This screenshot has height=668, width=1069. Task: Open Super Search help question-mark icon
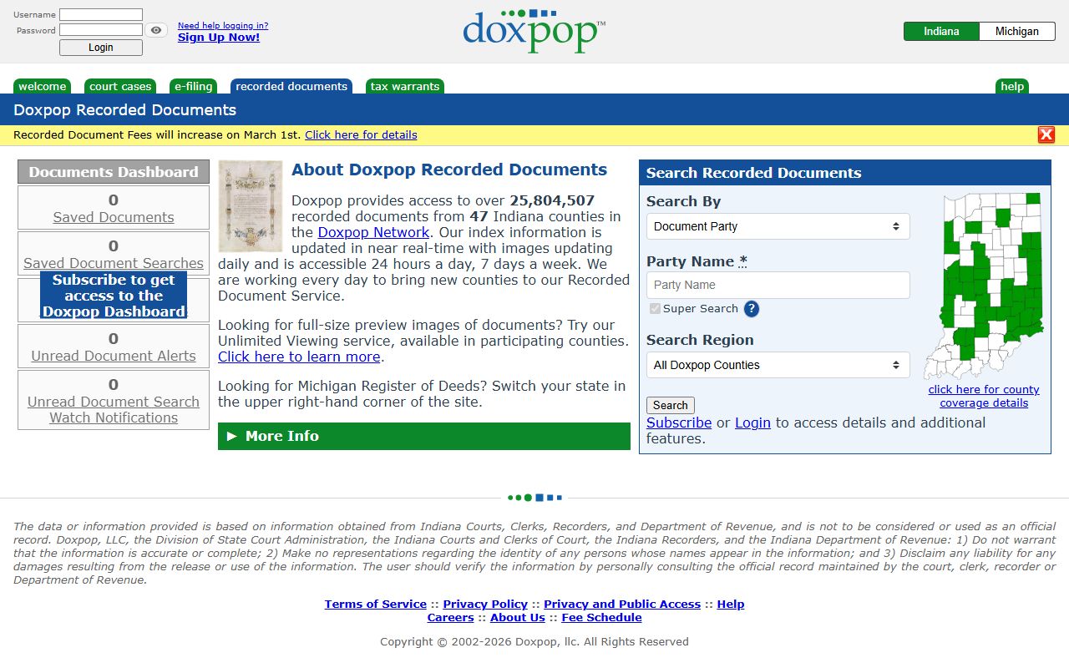coord(752,309)
